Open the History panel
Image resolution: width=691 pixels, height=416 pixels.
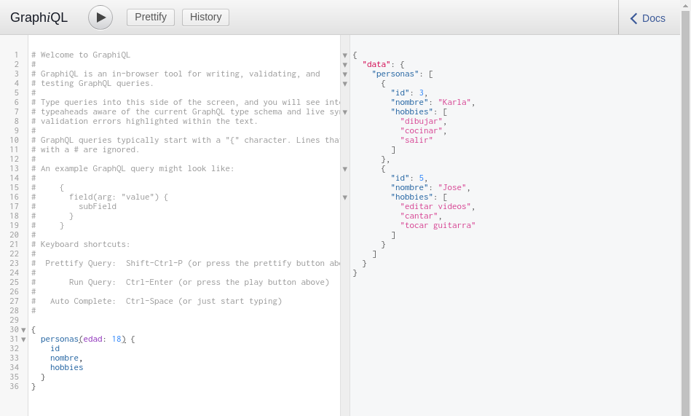(206, 17)
